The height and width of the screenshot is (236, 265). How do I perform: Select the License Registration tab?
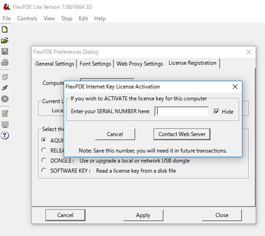point(193,63)
